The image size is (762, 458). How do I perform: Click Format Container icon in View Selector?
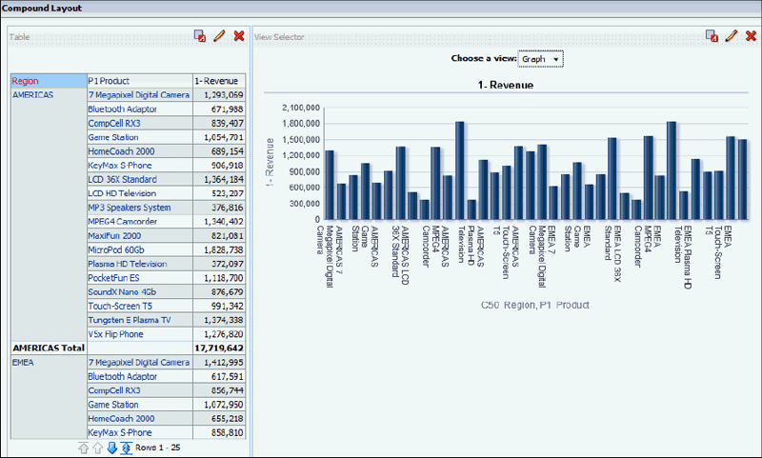[712, 36]
